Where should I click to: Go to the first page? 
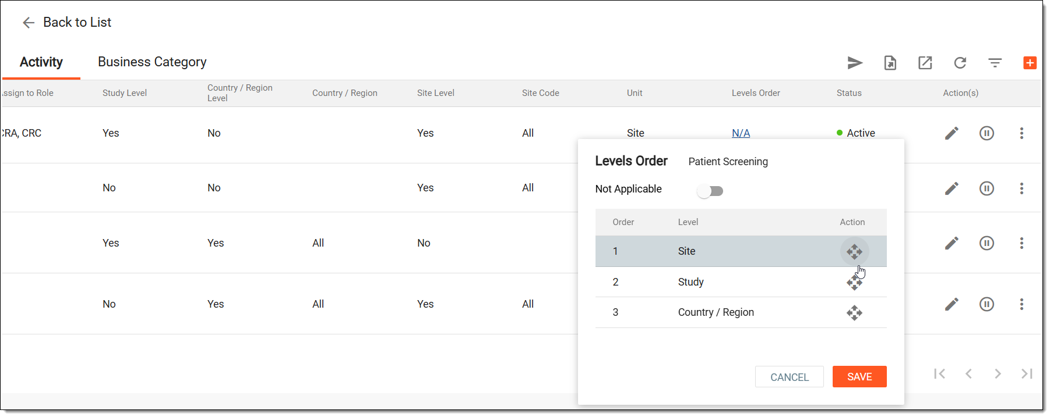[939, 374]
